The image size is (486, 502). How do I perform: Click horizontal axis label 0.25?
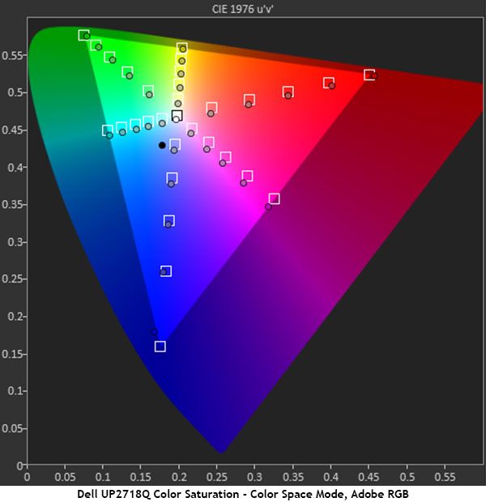pos(216,477)
